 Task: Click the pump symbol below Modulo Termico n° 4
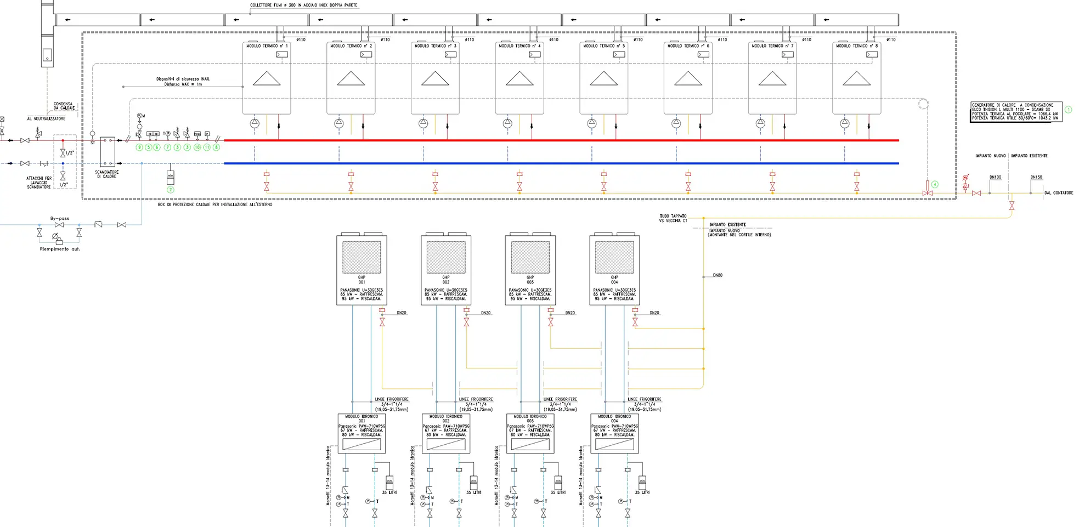pos(507,123)
